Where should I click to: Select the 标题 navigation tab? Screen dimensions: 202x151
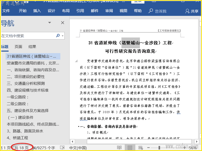(x=5, y=47)
